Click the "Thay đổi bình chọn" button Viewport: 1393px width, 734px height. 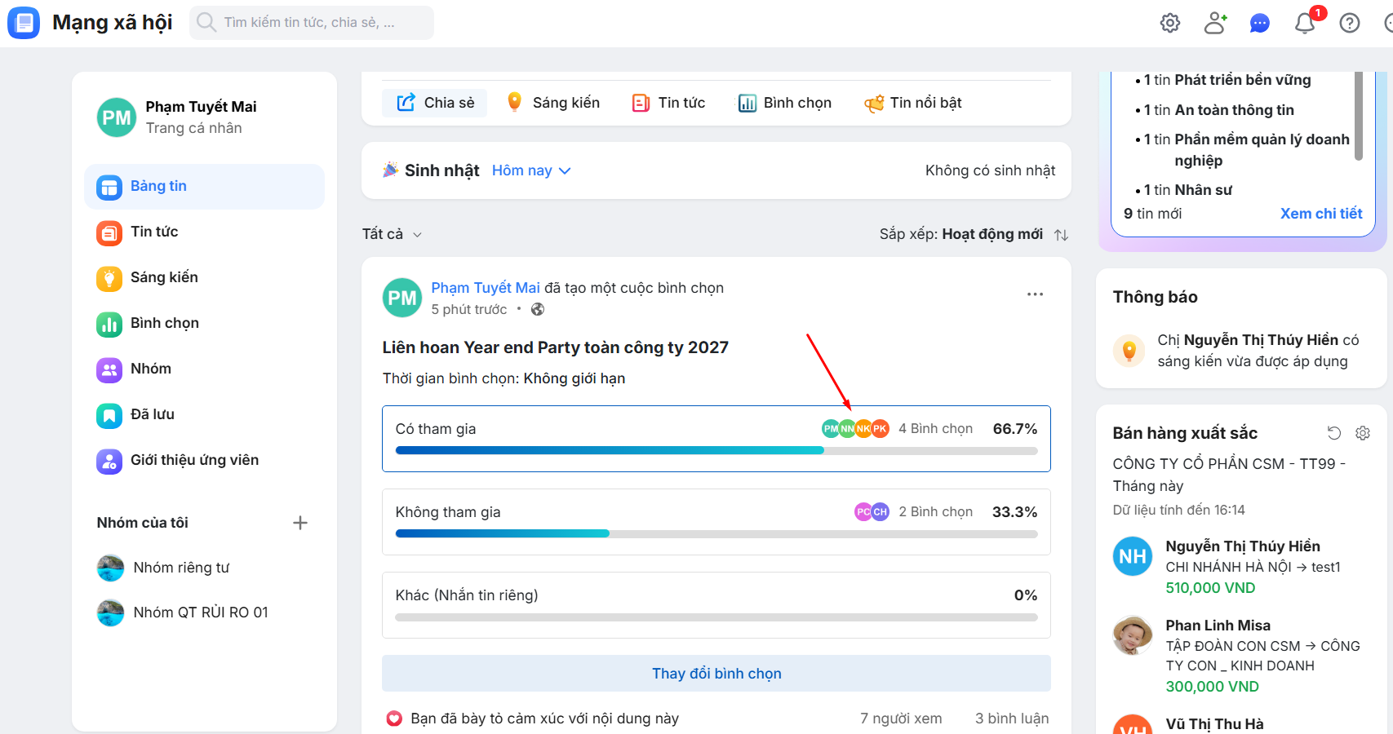716,674
